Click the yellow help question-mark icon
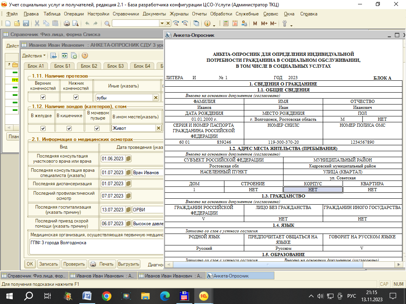 pos(84,56)
